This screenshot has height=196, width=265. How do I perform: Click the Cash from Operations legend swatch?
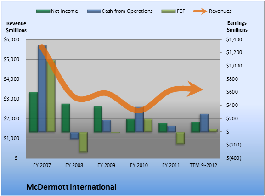(x=94, y=11)
